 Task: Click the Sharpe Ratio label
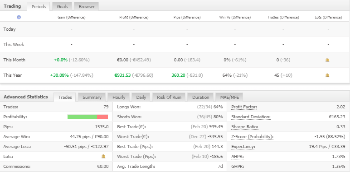coord(245,127)
